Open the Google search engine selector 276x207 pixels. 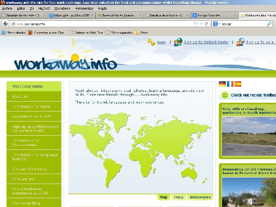tap(216, 24)
